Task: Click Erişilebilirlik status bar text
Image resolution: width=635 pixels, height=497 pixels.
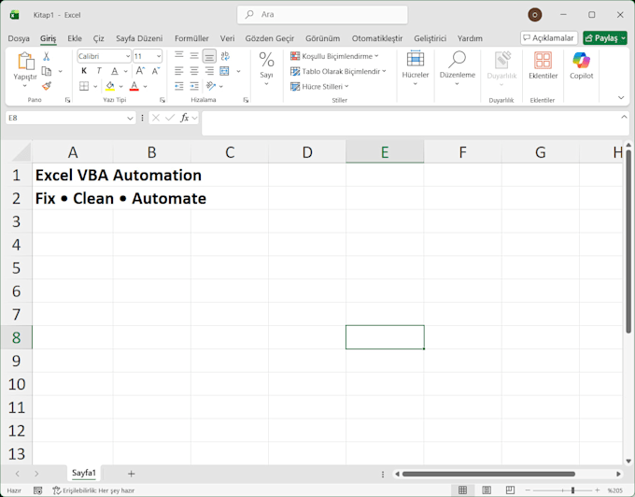Action: tap(98, 490)
